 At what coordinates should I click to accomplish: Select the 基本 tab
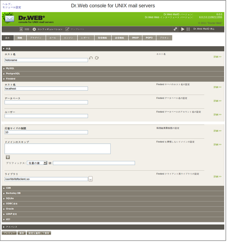[8, 38]
